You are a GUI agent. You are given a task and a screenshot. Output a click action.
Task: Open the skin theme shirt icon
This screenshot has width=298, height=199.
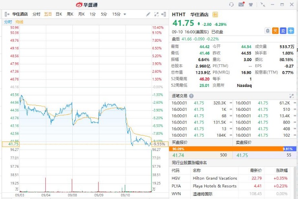[x=251, y=4]
